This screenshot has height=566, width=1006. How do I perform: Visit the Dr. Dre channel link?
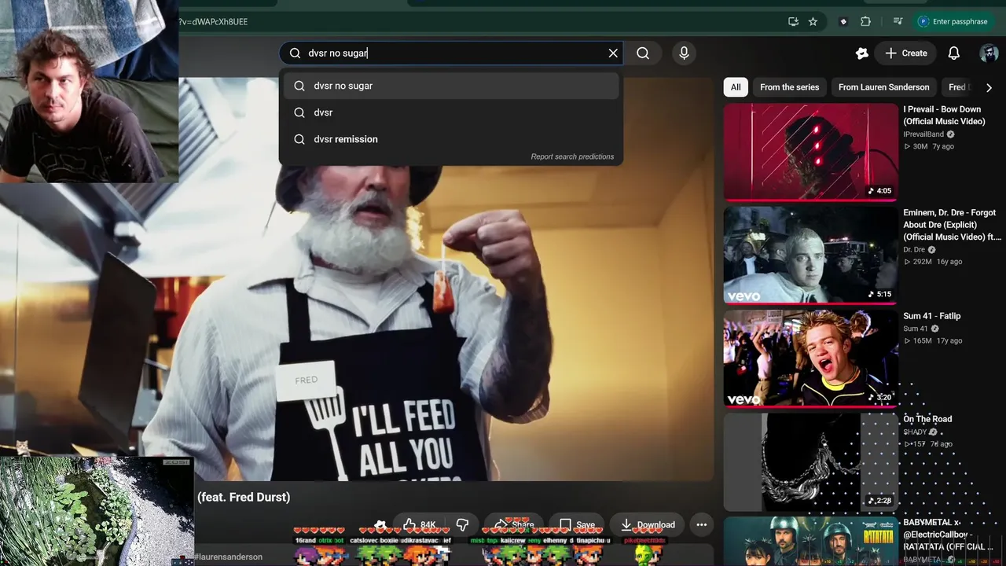pyautogui.click(x=914, y=250)
